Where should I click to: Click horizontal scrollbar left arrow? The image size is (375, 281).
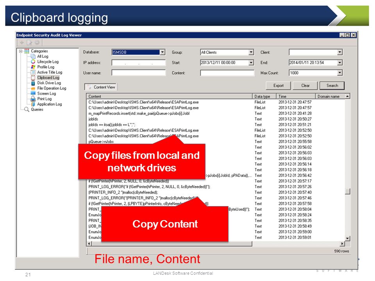click(89, 244)
